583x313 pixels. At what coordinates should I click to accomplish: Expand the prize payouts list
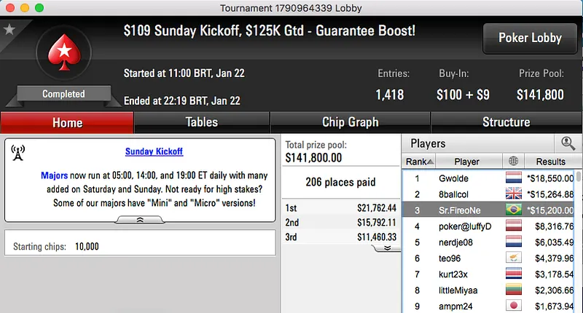click(x=387, y=247)
